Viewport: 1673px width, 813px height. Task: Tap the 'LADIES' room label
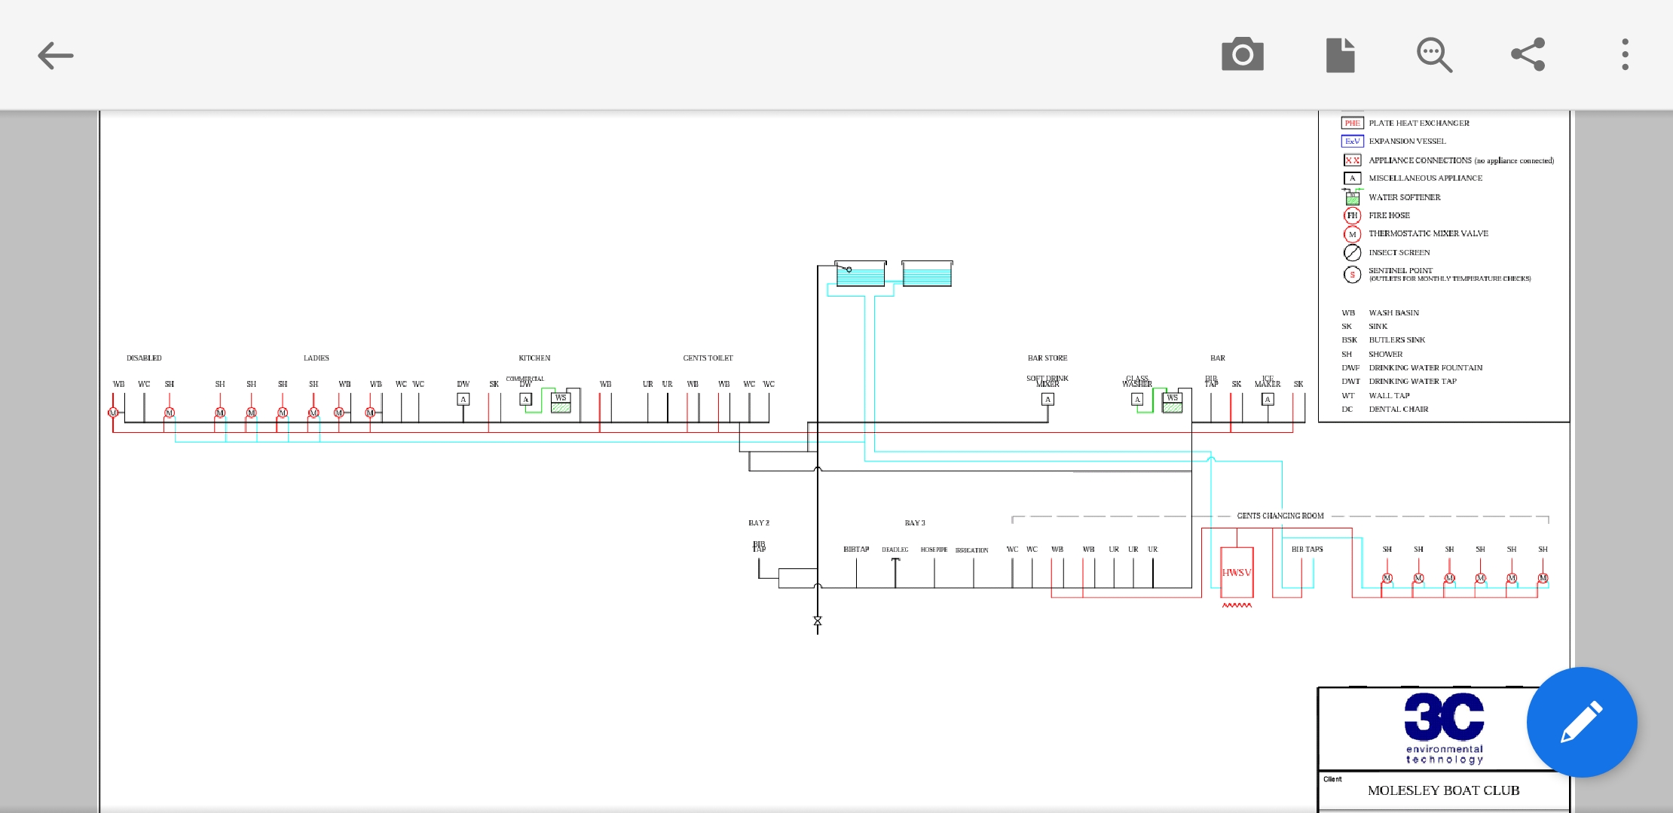pyautogui.click(x=317, y=358)
